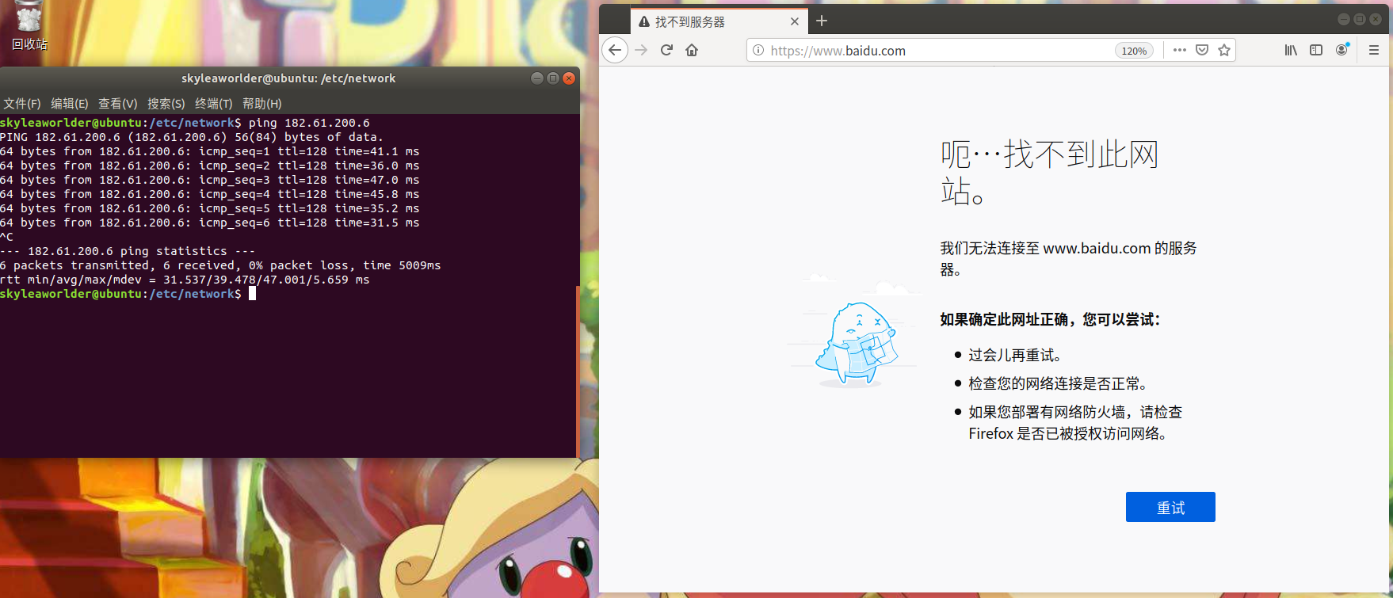1393x598 pixels.
Task: Click the terminal prompt cursor line
Action: (128, 294)
